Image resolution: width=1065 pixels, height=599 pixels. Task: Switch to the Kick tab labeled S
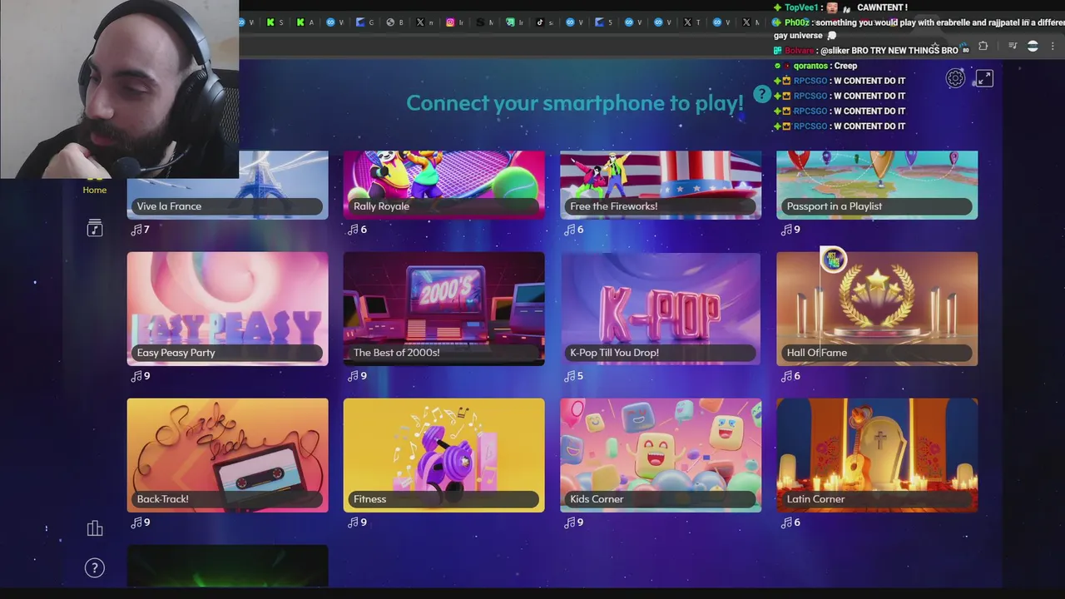coord(270,22)
